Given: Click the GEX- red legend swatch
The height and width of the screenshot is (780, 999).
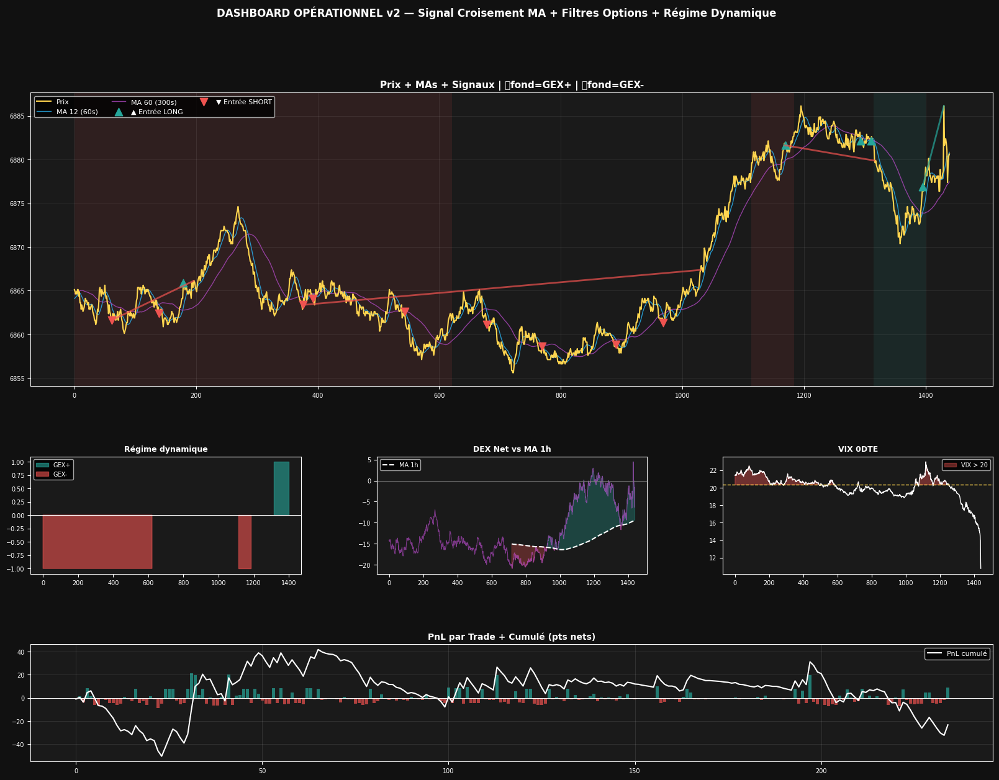Looking at the screenshot, I should coord(42,474).
